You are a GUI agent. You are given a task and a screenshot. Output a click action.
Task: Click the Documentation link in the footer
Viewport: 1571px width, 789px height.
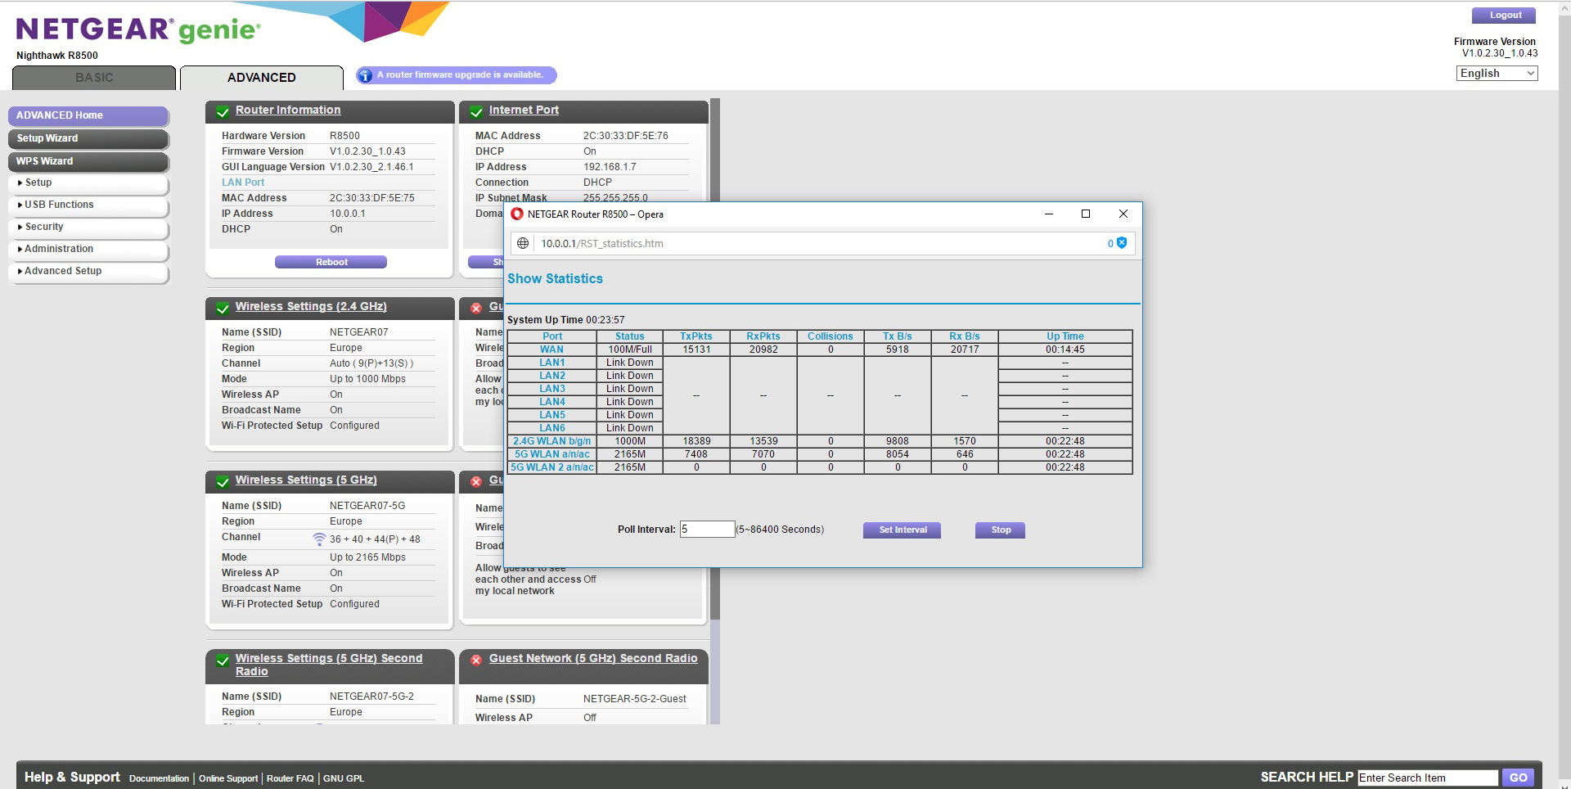(159, 778)
